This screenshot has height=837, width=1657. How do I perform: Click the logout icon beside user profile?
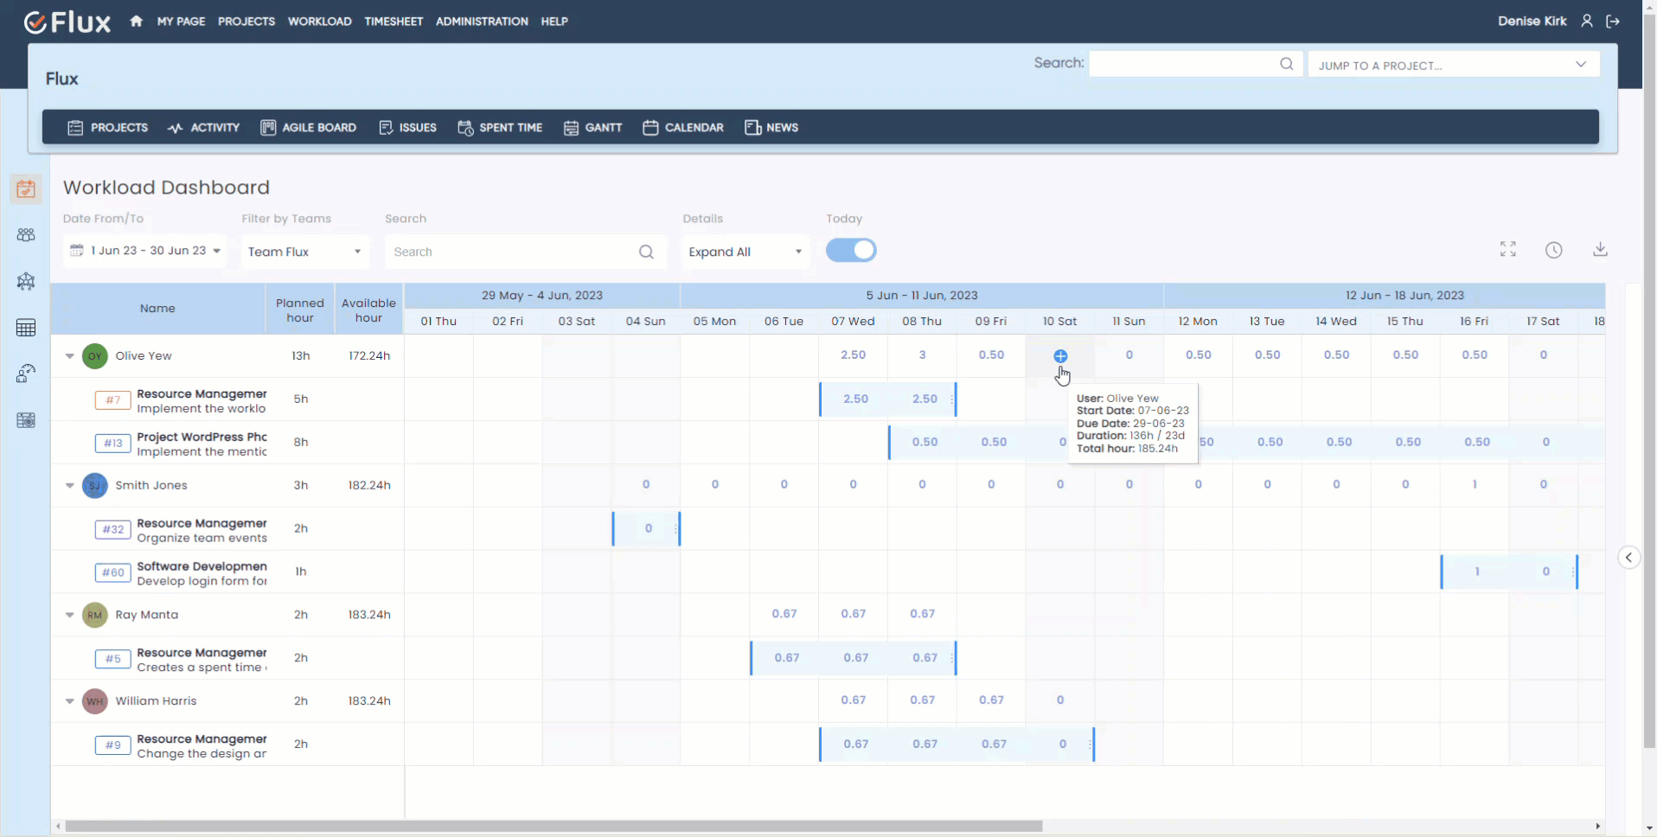coord(1613,22)
